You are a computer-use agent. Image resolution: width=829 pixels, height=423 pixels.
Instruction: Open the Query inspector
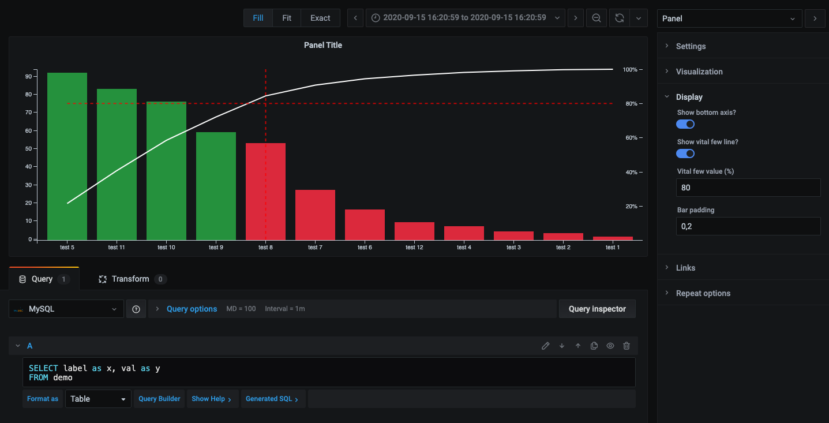597,309
